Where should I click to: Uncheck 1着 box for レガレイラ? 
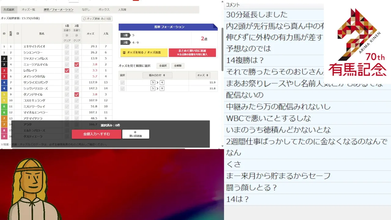(67, 70)
